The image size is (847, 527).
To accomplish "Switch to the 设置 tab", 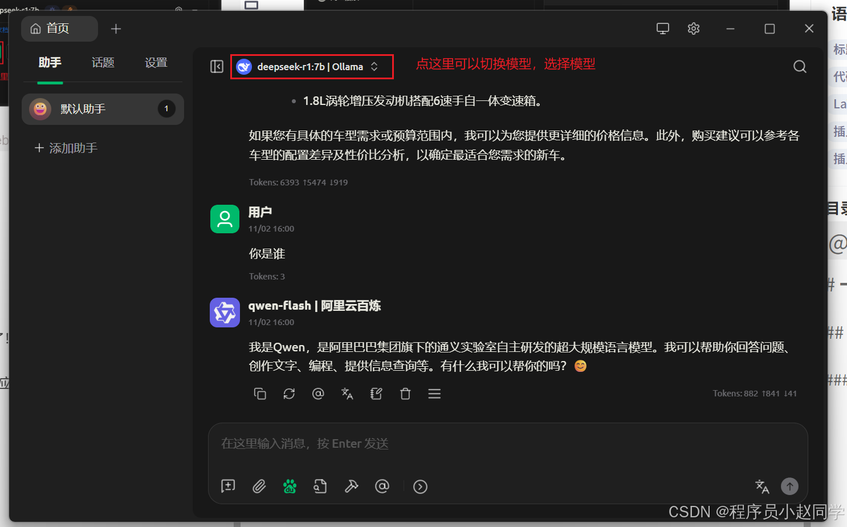I will click(x=156, y=63).
